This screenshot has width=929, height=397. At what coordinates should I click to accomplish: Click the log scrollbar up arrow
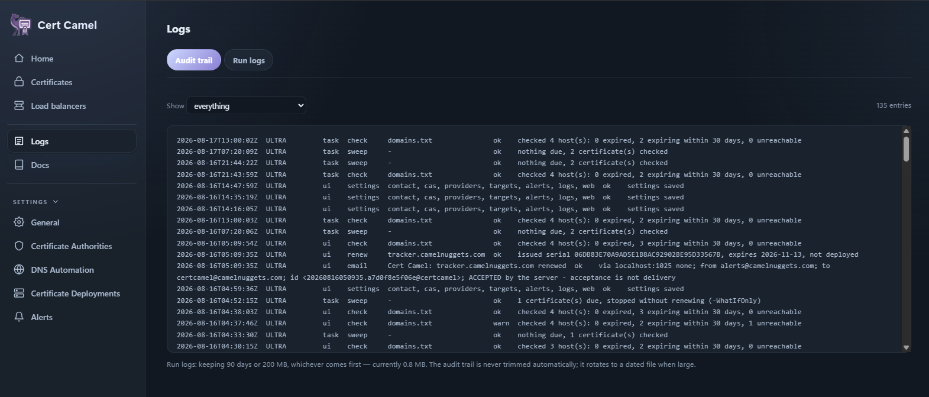click(906, 131)
